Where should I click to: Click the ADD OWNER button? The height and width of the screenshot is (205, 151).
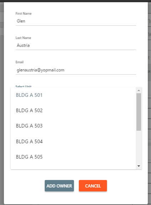[59, 186]
